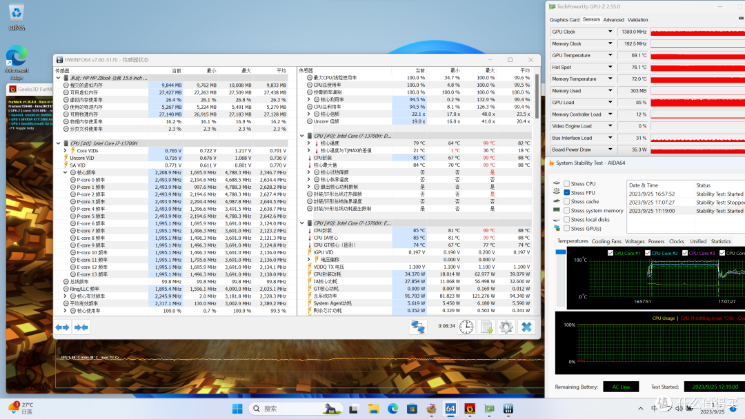Click GPU Load red graph bar
The width and height of the screenshot is (745, 419).
[x=697, y=103]
